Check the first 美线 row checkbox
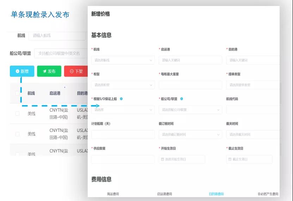The width and height of the screenshot is (293, 201). 17,114
